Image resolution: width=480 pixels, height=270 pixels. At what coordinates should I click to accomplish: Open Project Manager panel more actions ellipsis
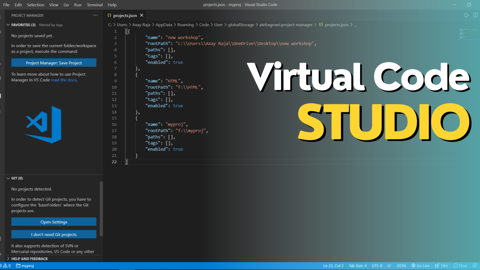[95, 15]
